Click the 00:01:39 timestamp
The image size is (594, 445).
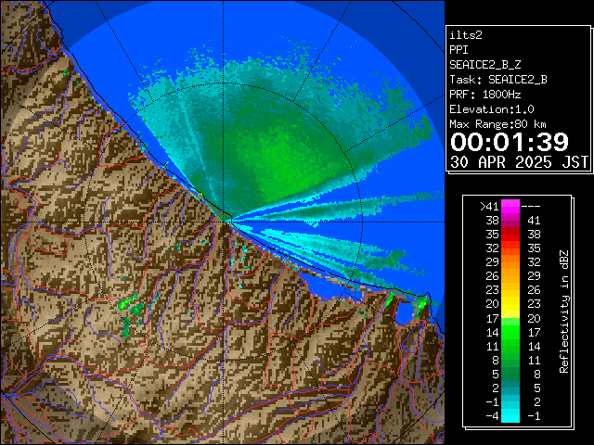click(x=510, y=142)
